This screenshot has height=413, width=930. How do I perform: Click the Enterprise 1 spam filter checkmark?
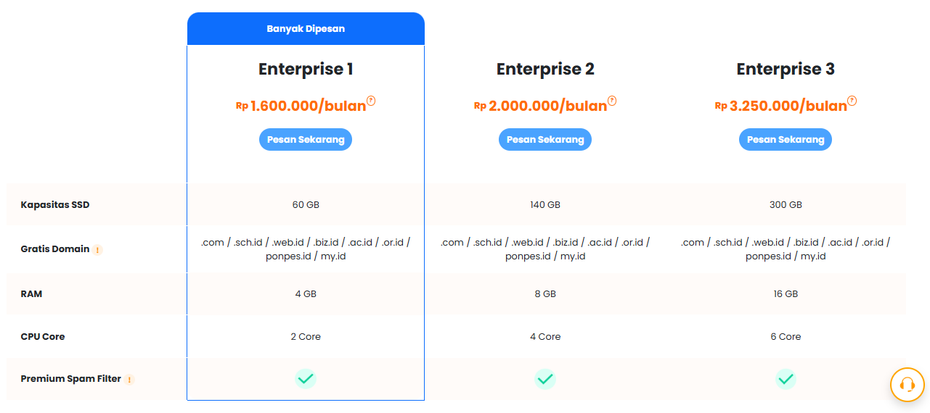pyautogui.click(x=306, y=378)
